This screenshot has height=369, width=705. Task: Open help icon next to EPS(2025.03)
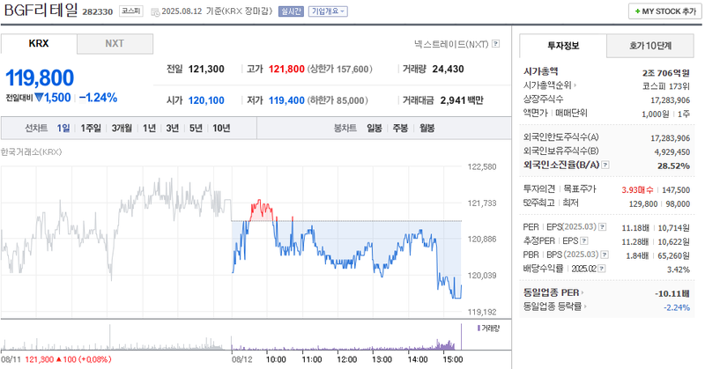(603, 227)
